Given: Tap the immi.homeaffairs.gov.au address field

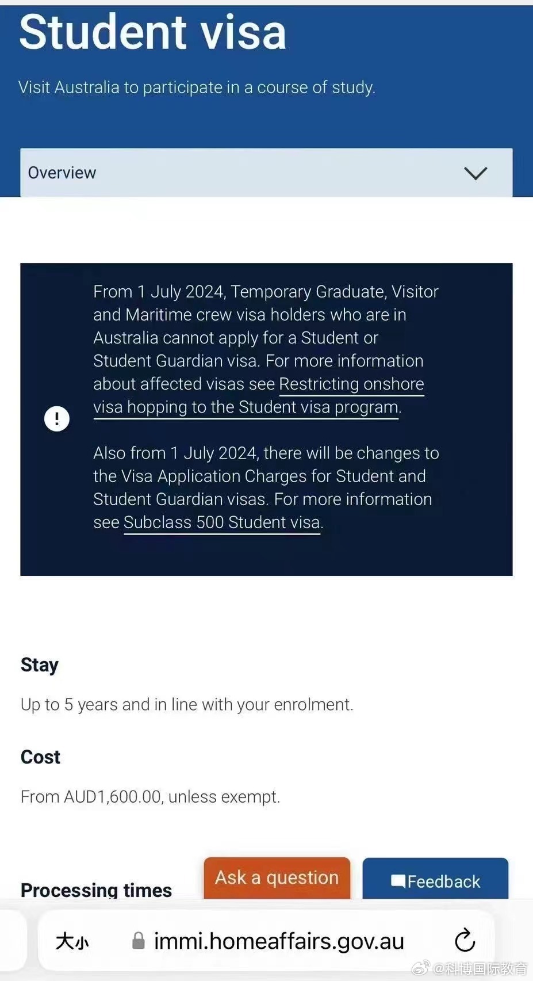Looking at the screenshot, I should [x=279, y=941].
